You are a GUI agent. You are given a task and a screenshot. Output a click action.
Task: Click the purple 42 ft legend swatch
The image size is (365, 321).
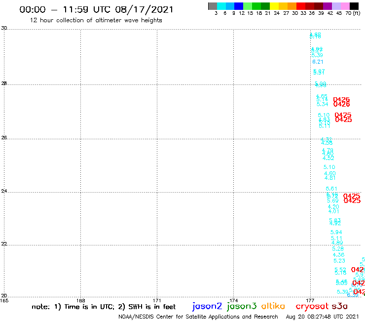(328, 6)
